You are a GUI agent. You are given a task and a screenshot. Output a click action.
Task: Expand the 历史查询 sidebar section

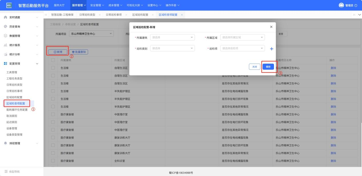coord(37,27)
